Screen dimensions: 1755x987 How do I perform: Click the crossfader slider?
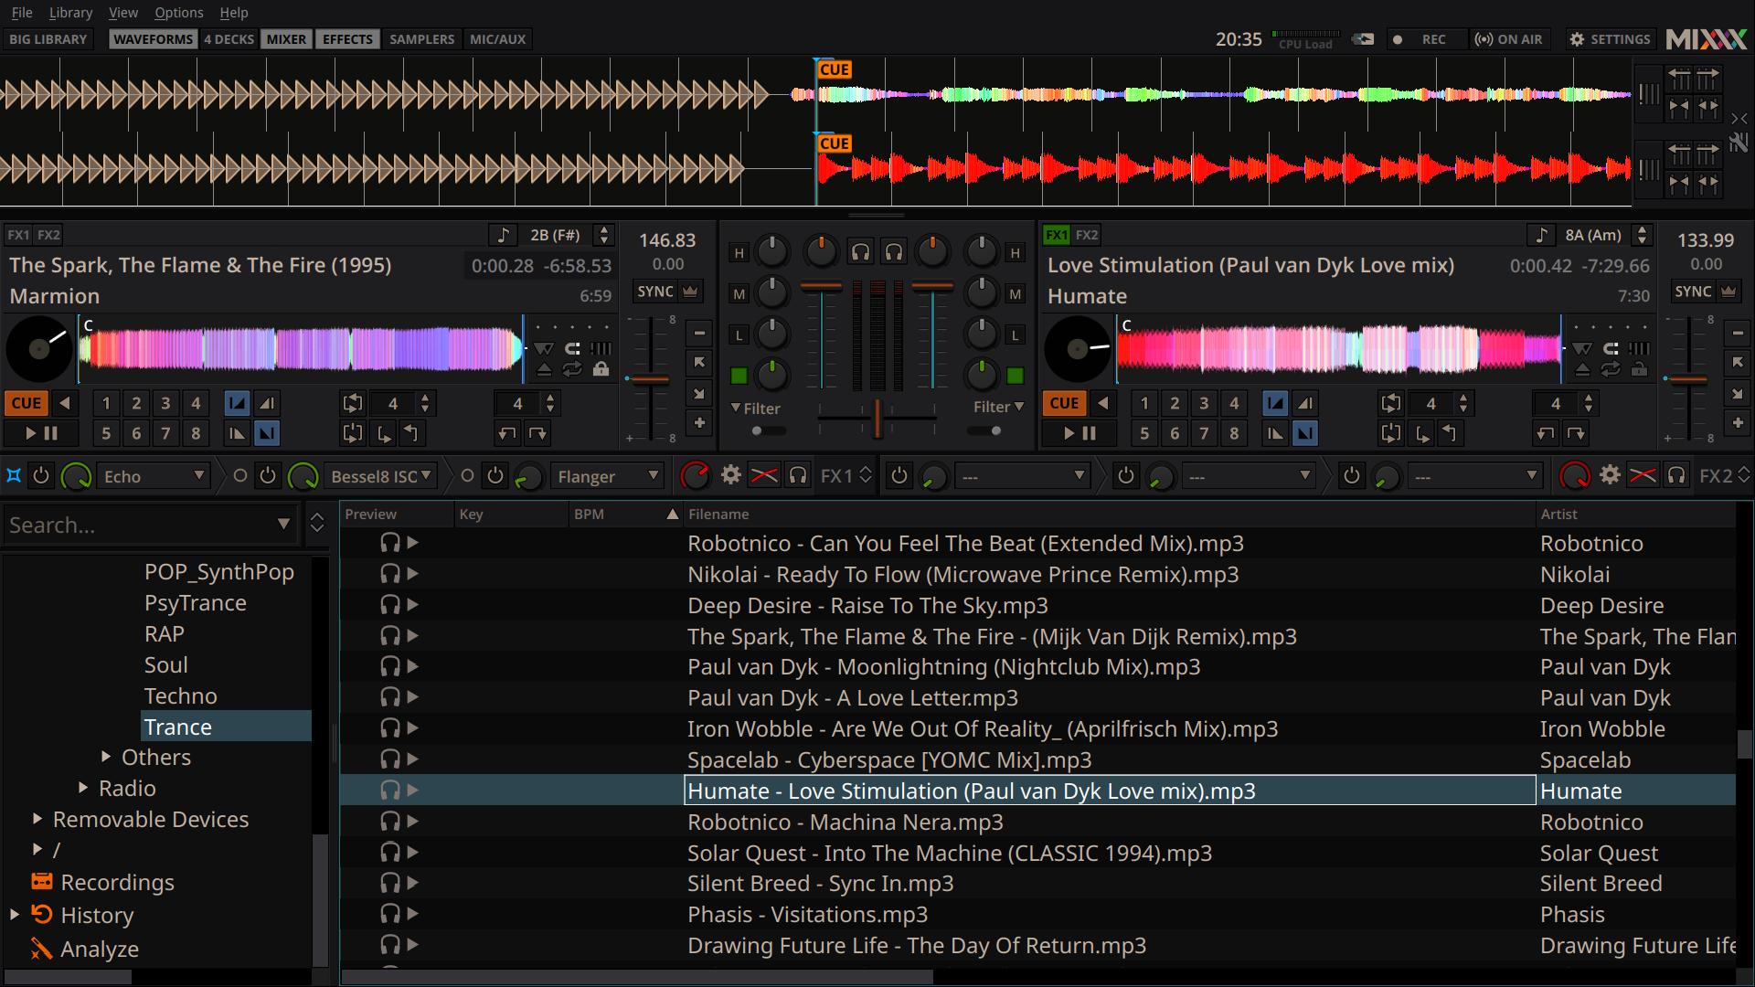[x=877, y=418]
